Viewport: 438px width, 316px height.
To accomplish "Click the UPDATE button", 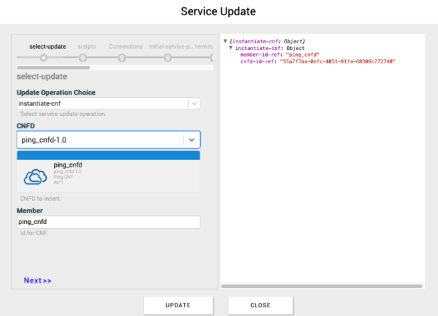I will pyautogui.click(x=178, y=305).
